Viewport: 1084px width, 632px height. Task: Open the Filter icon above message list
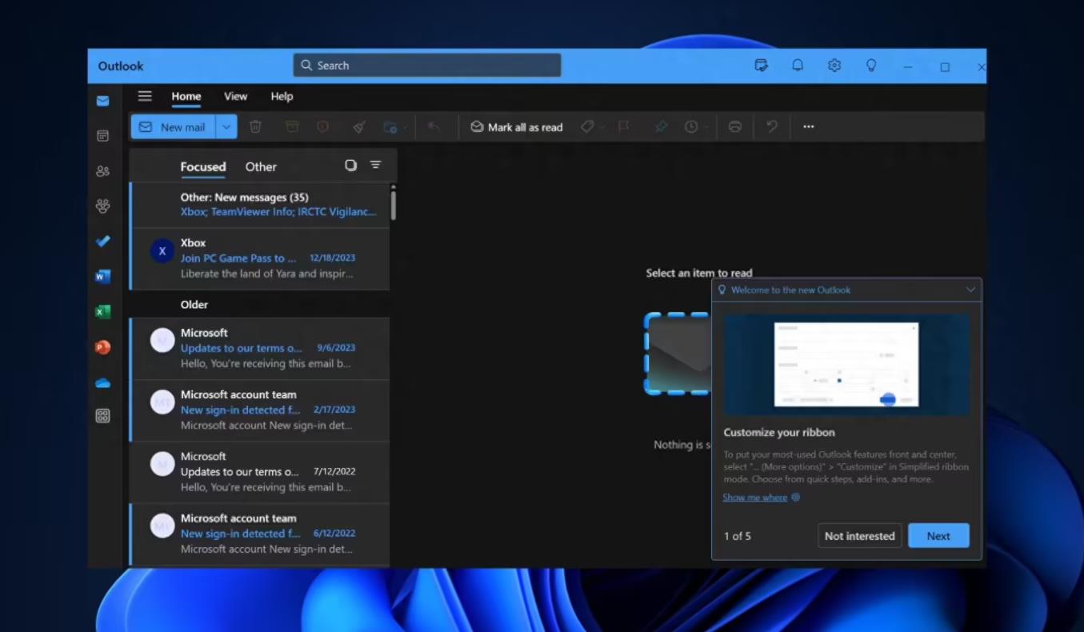coord(375,165)
